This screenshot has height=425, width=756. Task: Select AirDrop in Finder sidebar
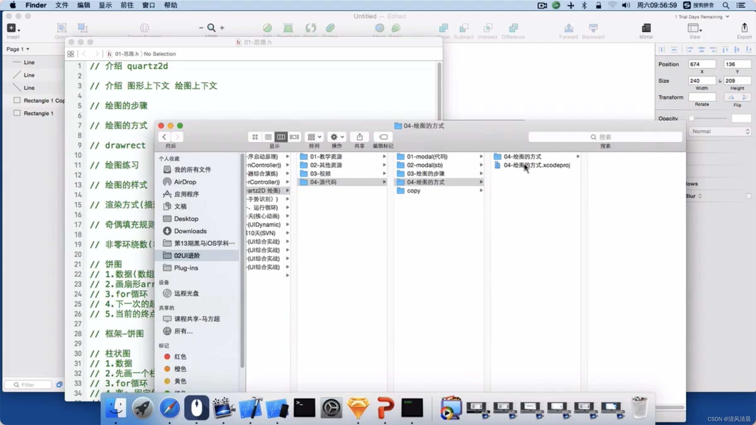(197, 182)
